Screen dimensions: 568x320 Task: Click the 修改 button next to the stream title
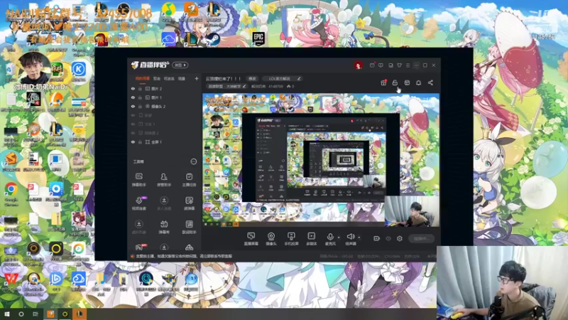[252, 78]
